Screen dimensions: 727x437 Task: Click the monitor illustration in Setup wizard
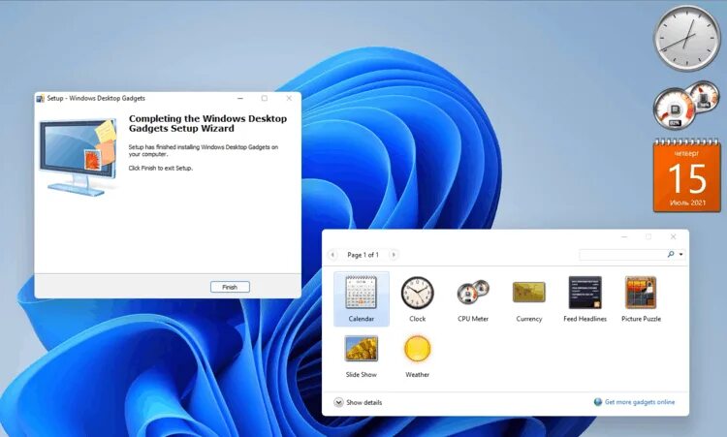(79, 158)
